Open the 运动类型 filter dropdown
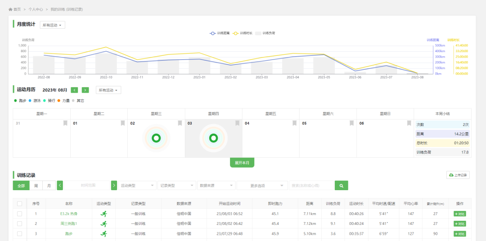The height and width of the screenshot is (241, 486). click(x=137, y=186)
